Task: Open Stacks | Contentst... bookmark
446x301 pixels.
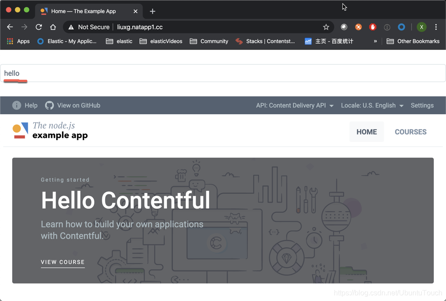Action: point(265,41)
